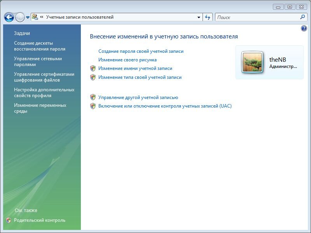Click the address bar text 'Учетные записи пользователей'
Viewport: 311px width, 233px height.
point(80,17)
